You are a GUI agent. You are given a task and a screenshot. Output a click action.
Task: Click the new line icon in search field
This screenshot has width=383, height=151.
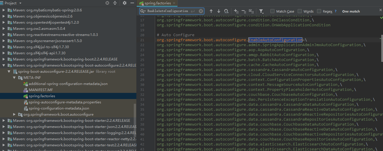coord(193,11)
